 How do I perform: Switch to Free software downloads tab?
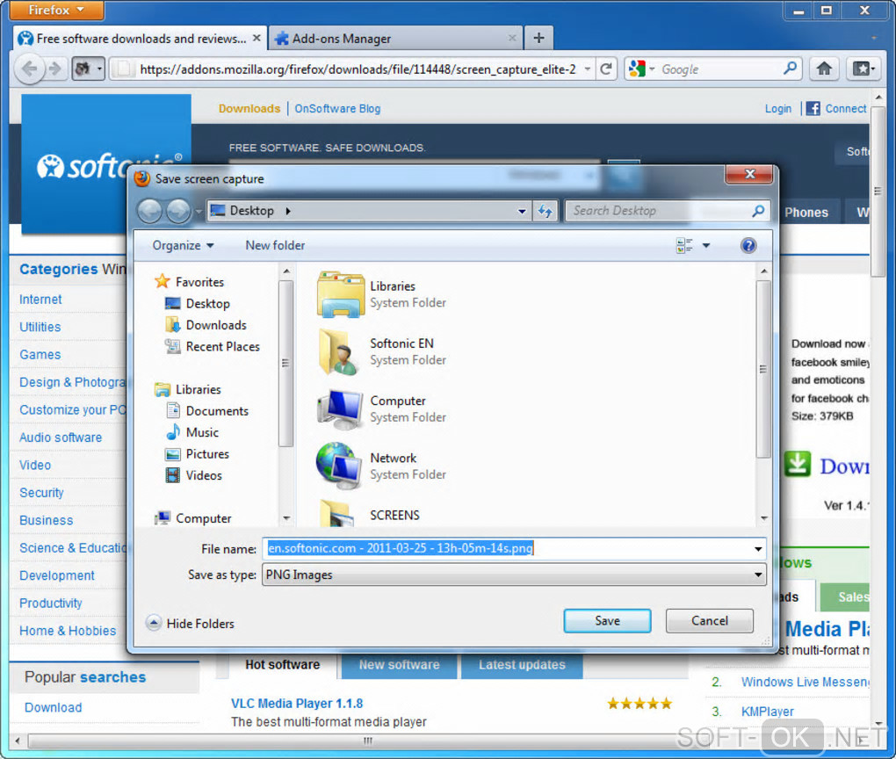pyautogui.click(x=140, y=39)
